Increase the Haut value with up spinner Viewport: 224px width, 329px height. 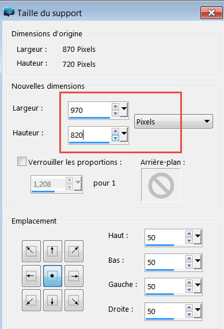point(189,234)
